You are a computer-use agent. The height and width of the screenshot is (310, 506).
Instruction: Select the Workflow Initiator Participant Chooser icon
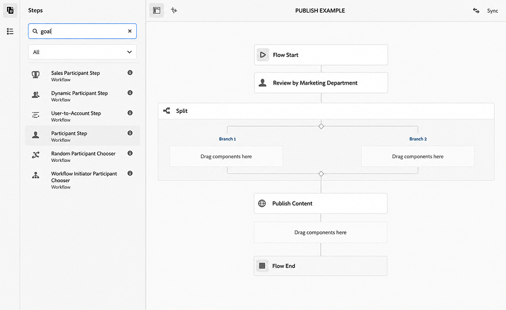(35, 175)
